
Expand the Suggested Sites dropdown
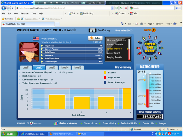click(40, 19)
